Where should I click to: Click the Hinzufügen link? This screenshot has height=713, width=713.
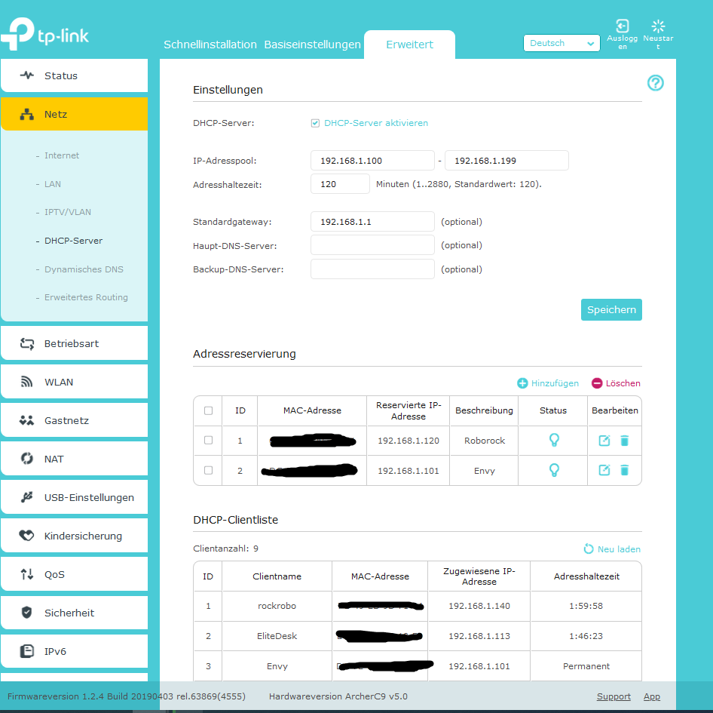point(555,383)
